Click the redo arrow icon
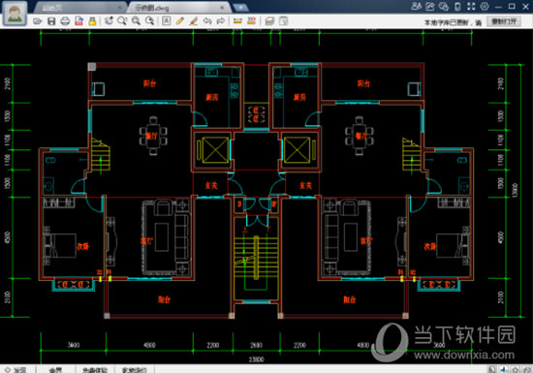Image resolution: width=533 pixels, height=373 pixels. 221,21
